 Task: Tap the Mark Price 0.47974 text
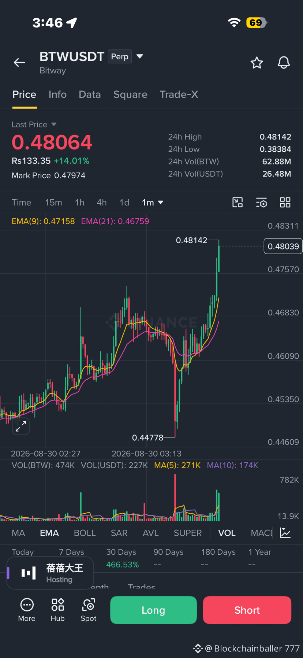[49, 175]
